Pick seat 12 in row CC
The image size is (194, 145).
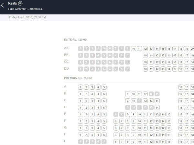click(x=151, y=62)
